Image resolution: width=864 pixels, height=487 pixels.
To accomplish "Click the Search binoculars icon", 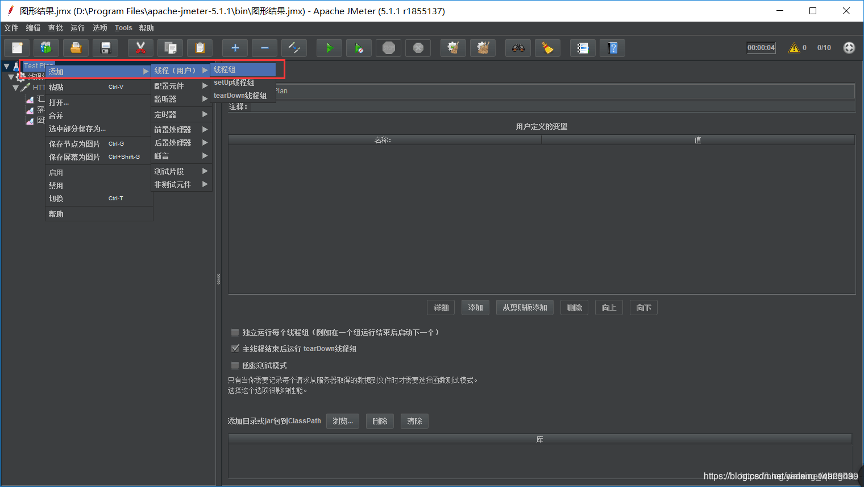I will (x=518, y=48).
